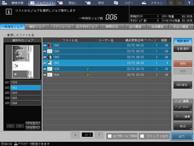Select the 一時保存ジョブ tab
This screenshot has height=146, width=194.
[12, 27]
